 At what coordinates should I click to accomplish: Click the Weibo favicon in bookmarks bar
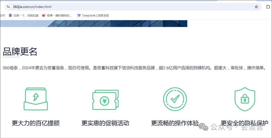[44, 15]
